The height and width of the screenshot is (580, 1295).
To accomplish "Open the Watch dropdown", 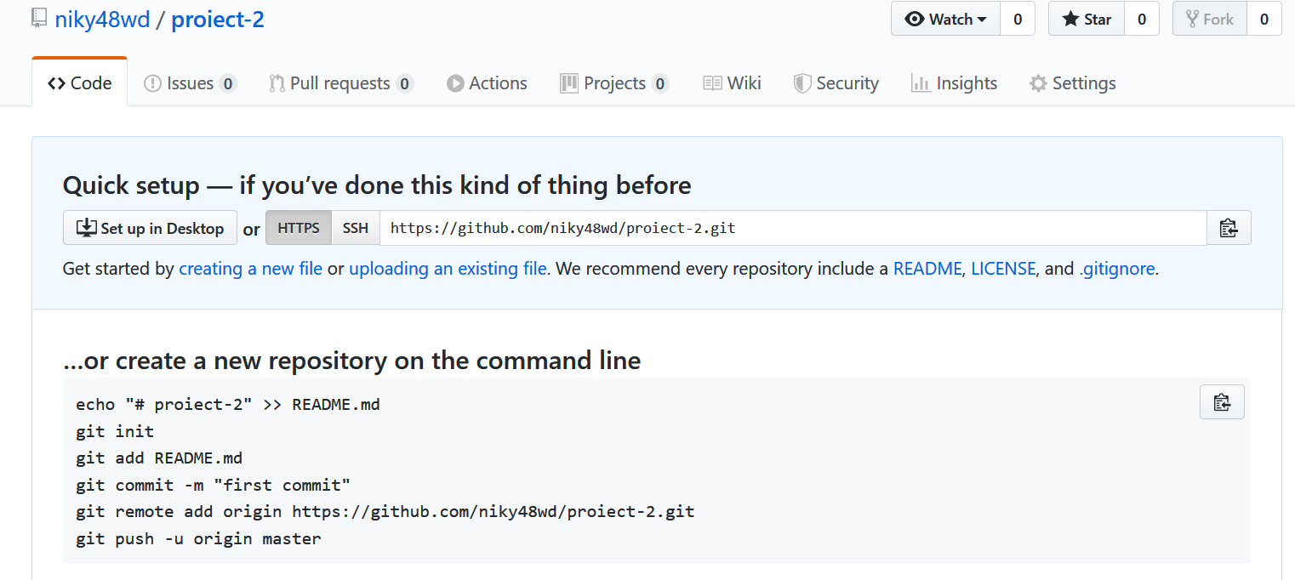I will [x=944, y=18].
